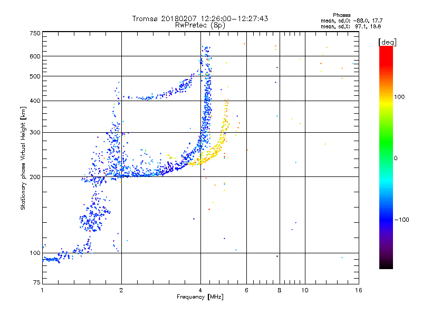The image size is (422, 316).
Task: Click the '6' x-axis tick label
Action: pyautogui.click(x=246, y=290)
